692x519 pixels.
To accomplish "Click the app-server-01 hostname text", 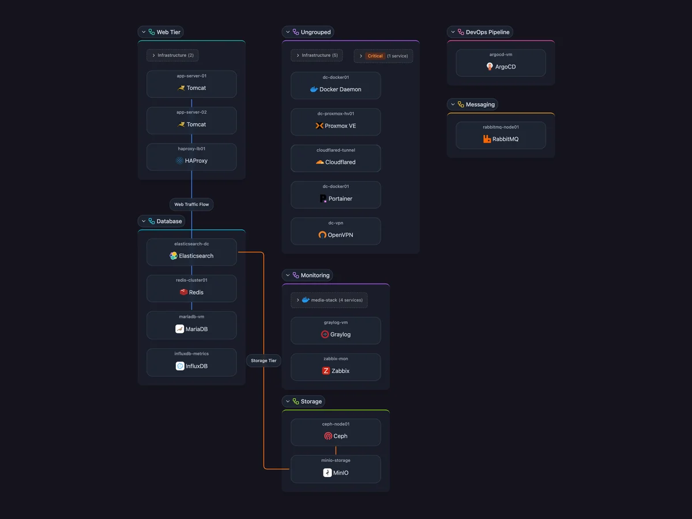I will tap(191, 76).
